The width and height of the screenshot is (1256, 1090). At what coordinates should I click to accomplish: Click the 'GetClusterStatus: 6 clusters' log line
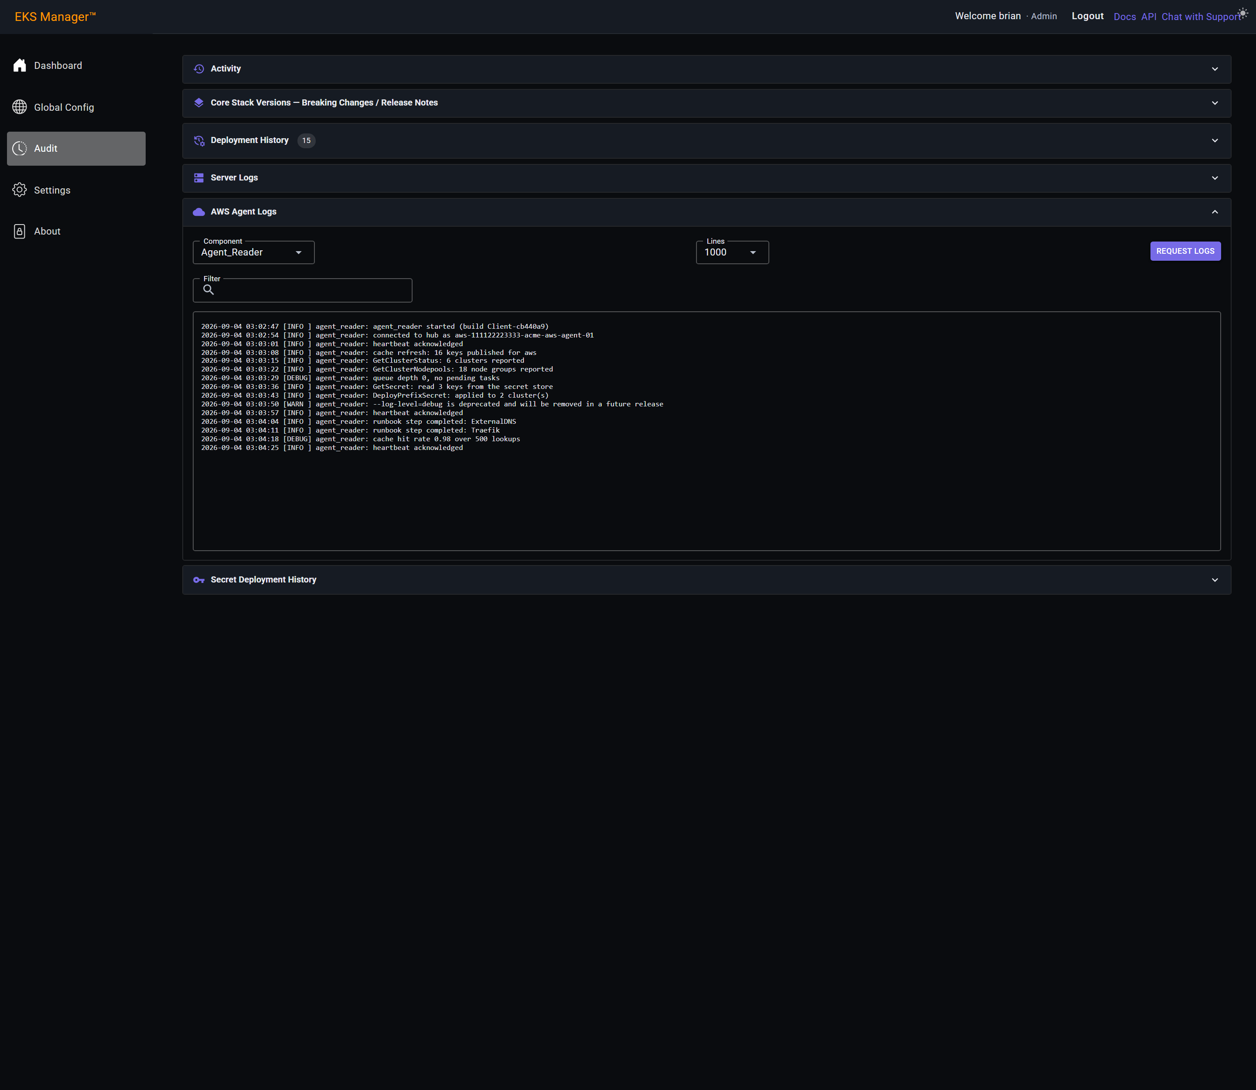click(363, 361)
